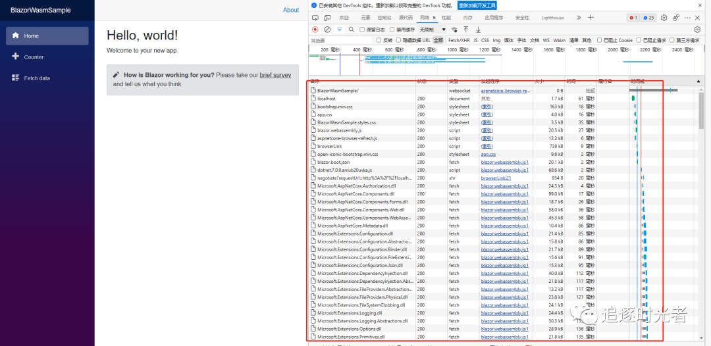This screenshot has width=711, height=346.
Task: Click the export HAR download arrow icon
Action: click(x=478, y=30)
